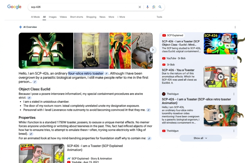Click the magnifying glass search icon
The width and height of the screenshot is (245, 163).
pyautogui.click(x=160, y=7)
